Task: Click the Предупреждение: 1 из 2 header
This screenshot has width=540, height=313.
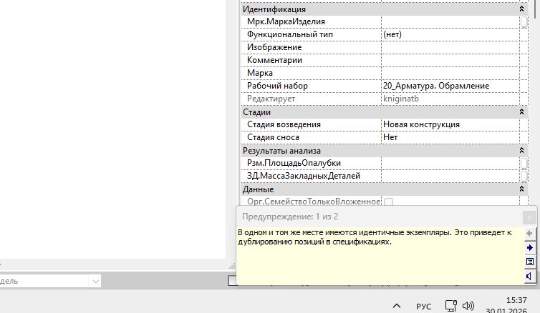Action: [290, 217]
